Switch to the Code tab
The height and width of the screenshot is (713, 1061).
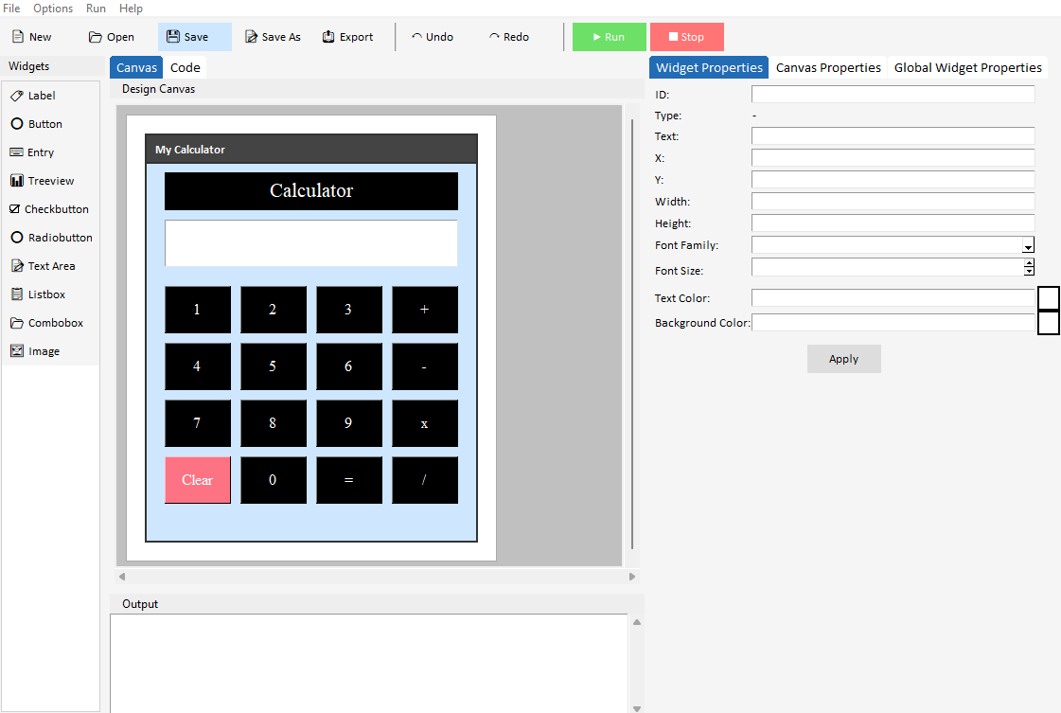(185, 67)
